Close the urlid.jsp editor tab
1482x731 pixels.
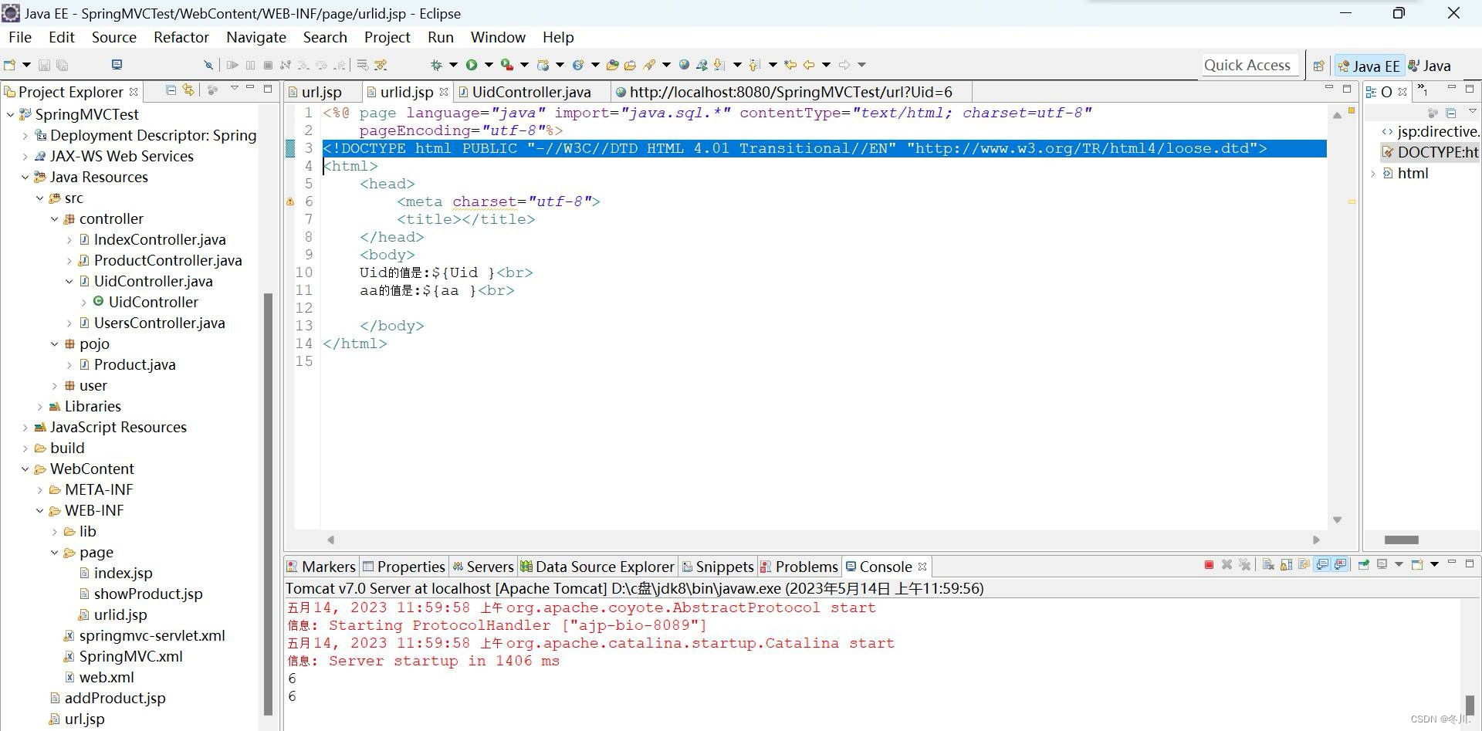pos(444,91)
